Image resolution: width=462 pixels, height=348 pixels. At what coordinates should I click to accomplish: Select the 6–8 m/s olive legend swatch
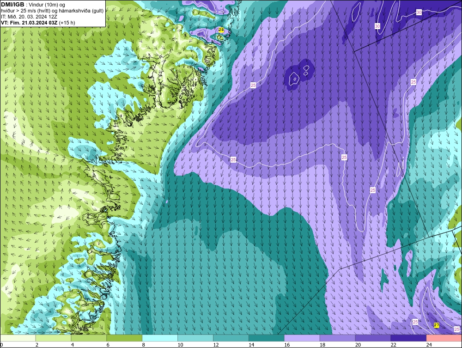(x=124, y=338)
